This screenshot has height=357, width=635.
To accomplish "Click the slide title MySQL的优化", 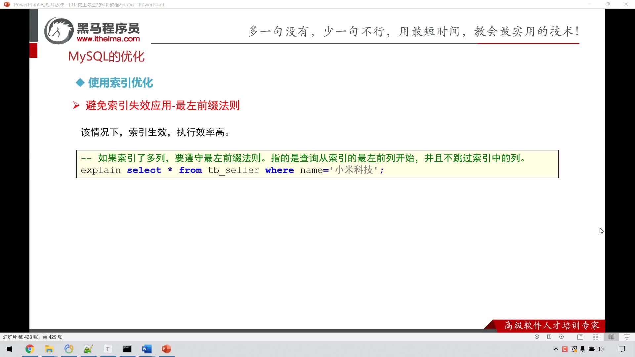I will click(x=106, y=57).
